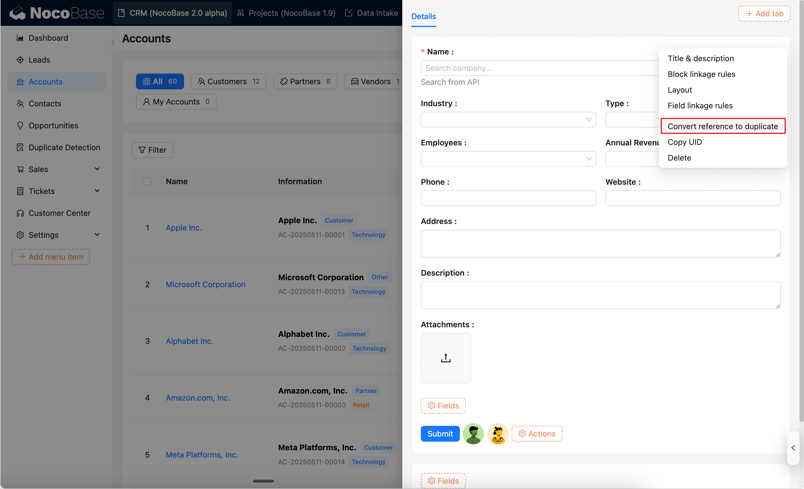This screenshot has width=804, height=489.
Task: Click the yellow avatar beside Submit
Action: (498, 434)
